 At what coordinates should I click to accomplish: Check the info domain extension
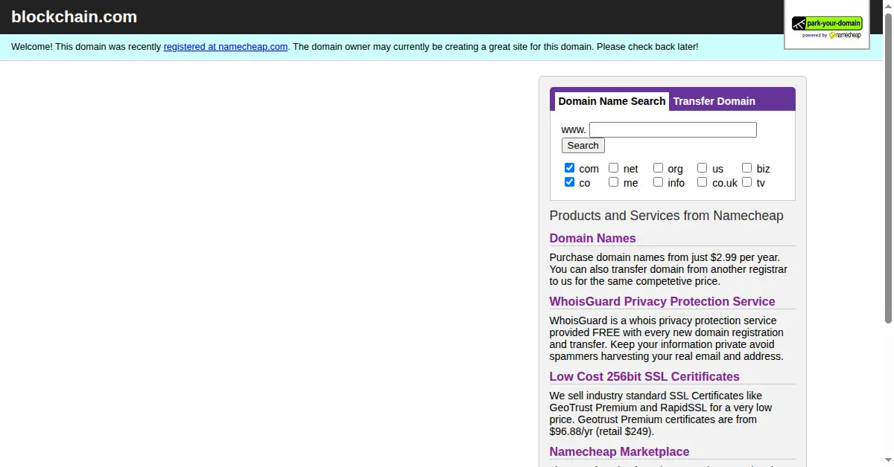(659, 182)
